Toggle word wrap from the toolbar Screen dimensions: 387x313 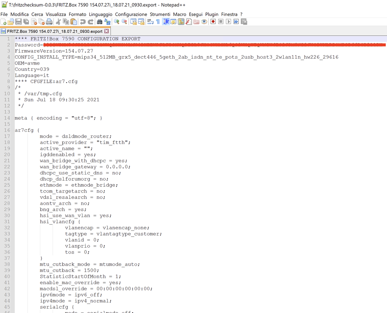tap(150, 22)
